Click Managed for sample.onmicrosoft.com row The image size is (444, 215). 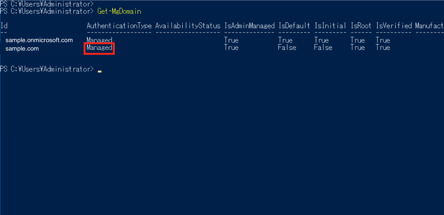pos(99,40)
